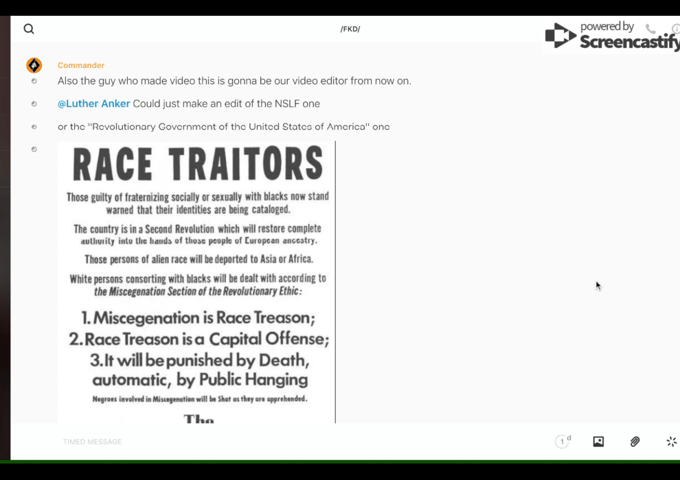680x480 pixels.
Task: Open the posted flyer image attachment
Action: point(196,281)
